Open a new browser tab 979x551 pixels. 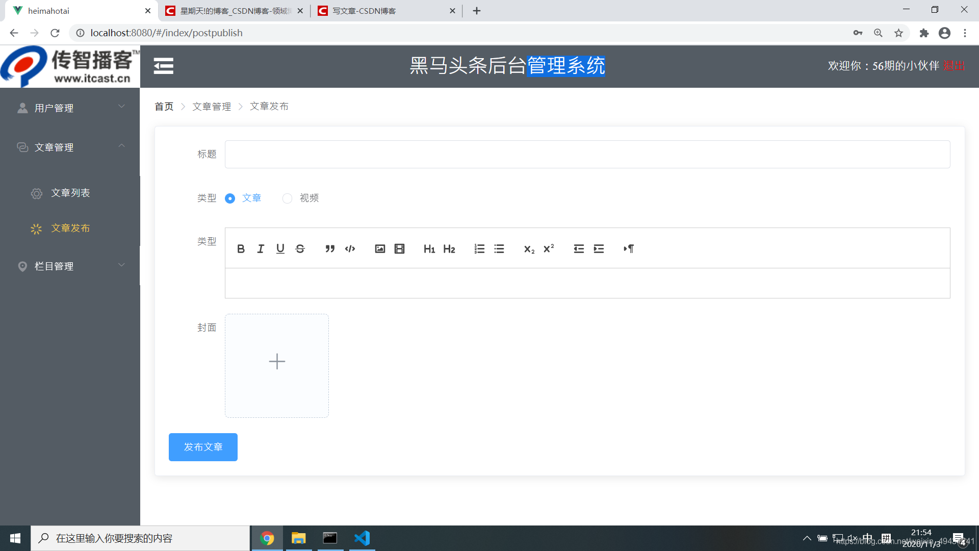(477, 11)
